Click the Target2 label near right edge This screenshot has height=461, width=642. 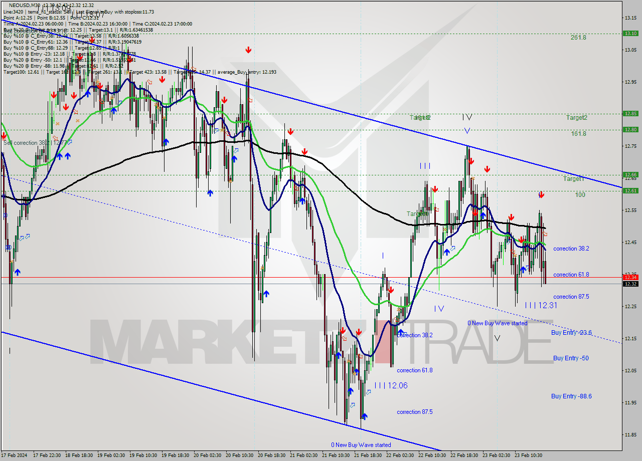pyautogui.click(x=577, y=118)
